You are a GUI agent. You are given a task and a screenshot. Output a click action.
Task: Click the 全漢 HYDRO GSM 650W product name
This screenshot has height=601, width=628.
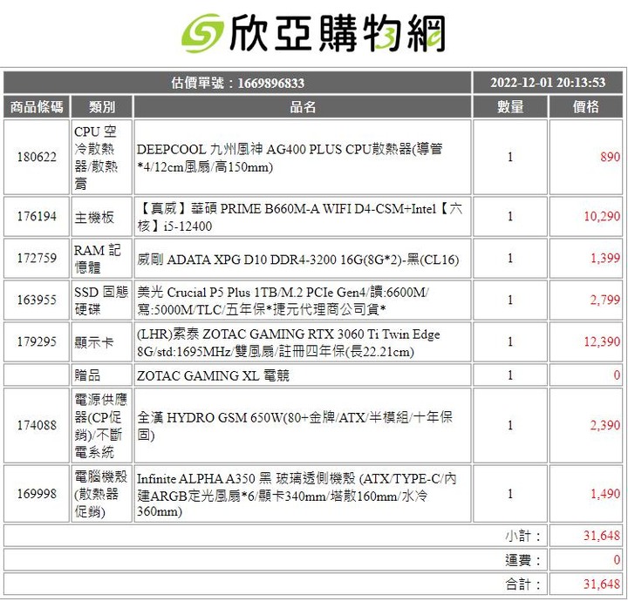click(295, 426)
